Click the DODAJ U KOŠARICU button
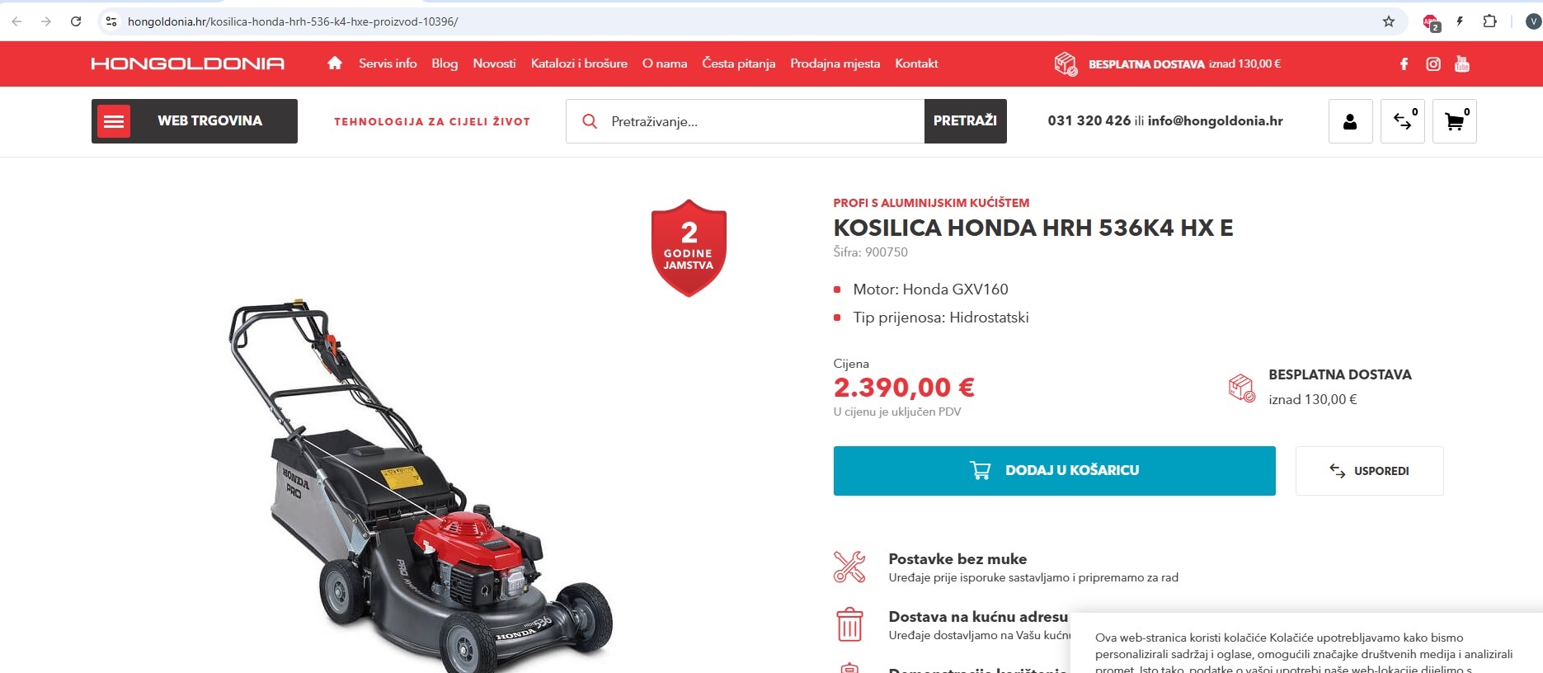Viewport: 1543px width, 673px height. click(x=1054, y=471)
